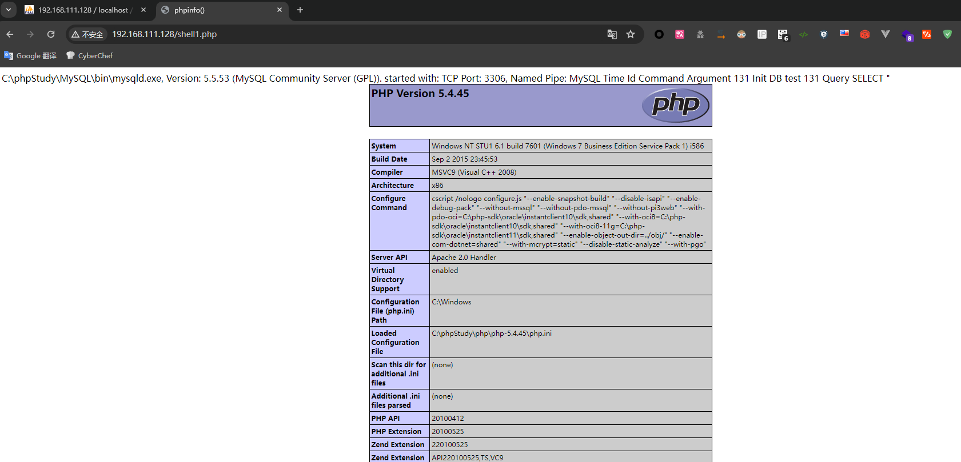
Task: Click the gray spy figure extension icon
Action: pyautogui.click(x=700, y=34)
